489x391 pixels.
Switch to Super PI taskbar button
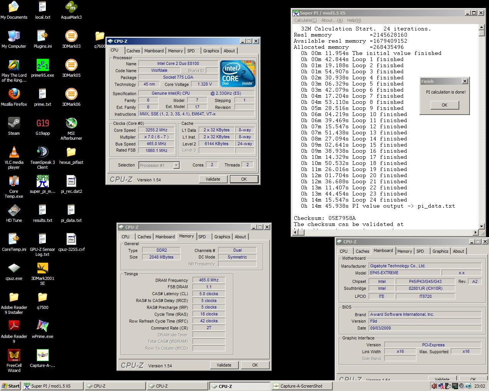pyautogui.click(x=52, y=386)
